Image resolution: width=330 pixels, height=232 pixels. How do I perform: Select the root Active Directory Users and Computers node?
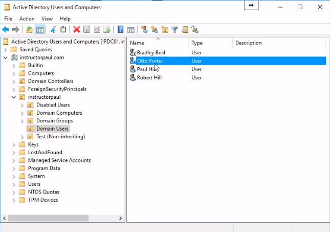[x=68, y=41]
